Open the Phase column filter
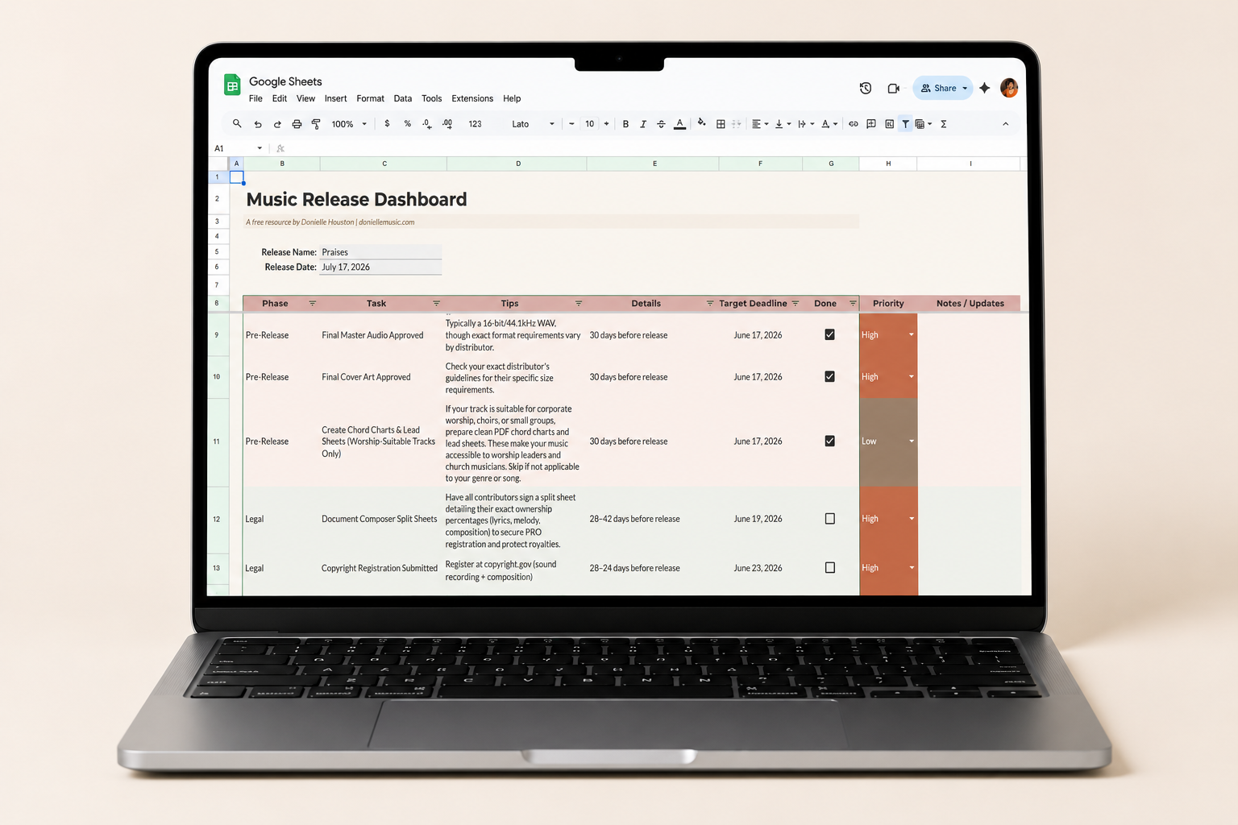Screen dimensions: 1238x825 [x=313, y=304]
